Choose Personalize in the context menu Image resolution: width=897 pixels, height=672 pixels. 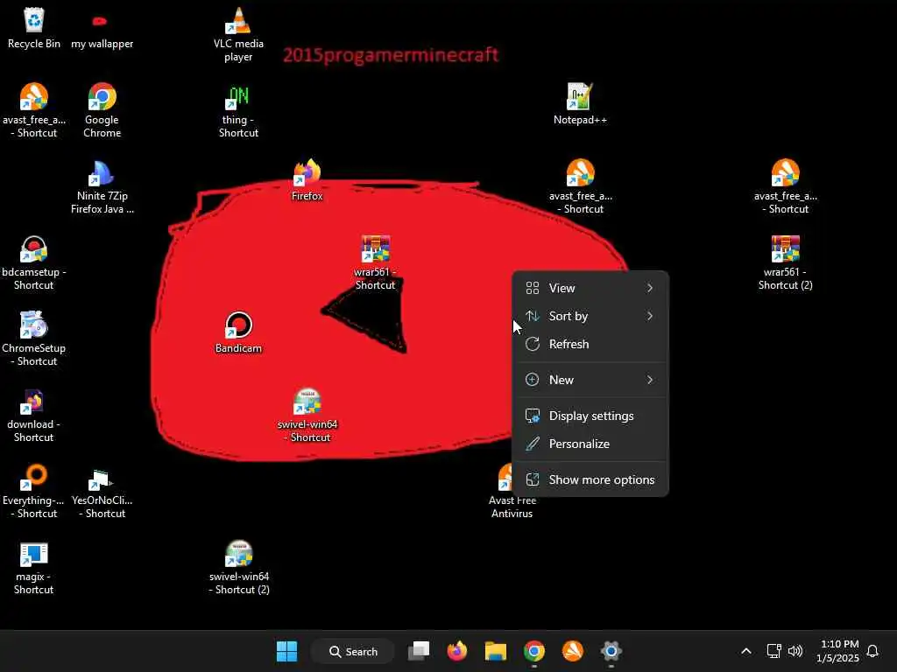coord(590,444)
